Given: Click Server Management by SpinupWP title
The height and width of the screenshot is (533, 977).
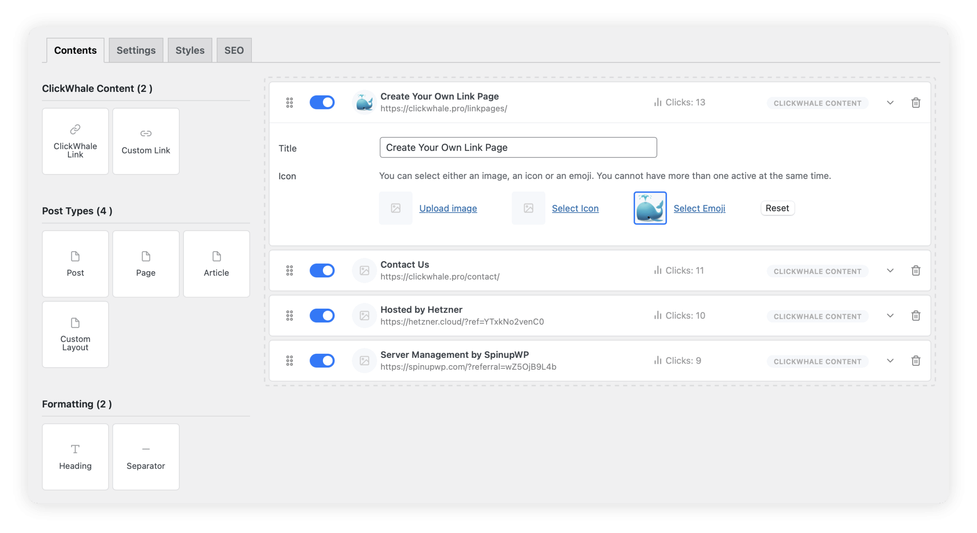Looking at the screenshot, I should click(x=455, y=354).
